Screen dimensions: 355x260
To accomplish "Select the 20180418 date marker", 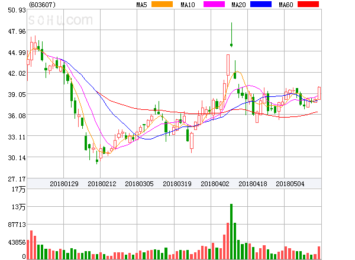I will pyautogui.click(x=253, y=184).
